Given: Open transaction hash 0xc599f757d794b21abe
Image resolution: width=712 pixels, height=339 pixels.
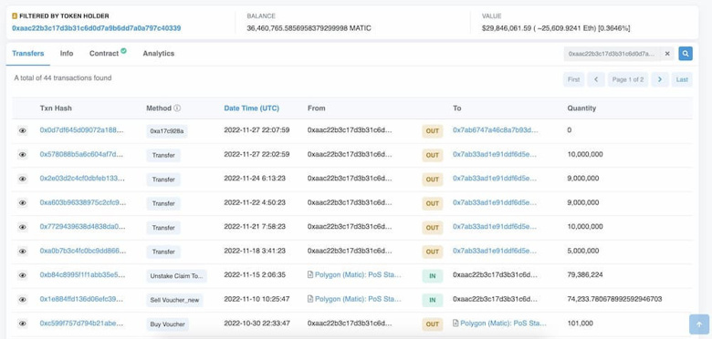Looking at the screenshot, I should (x=82, y=324).
